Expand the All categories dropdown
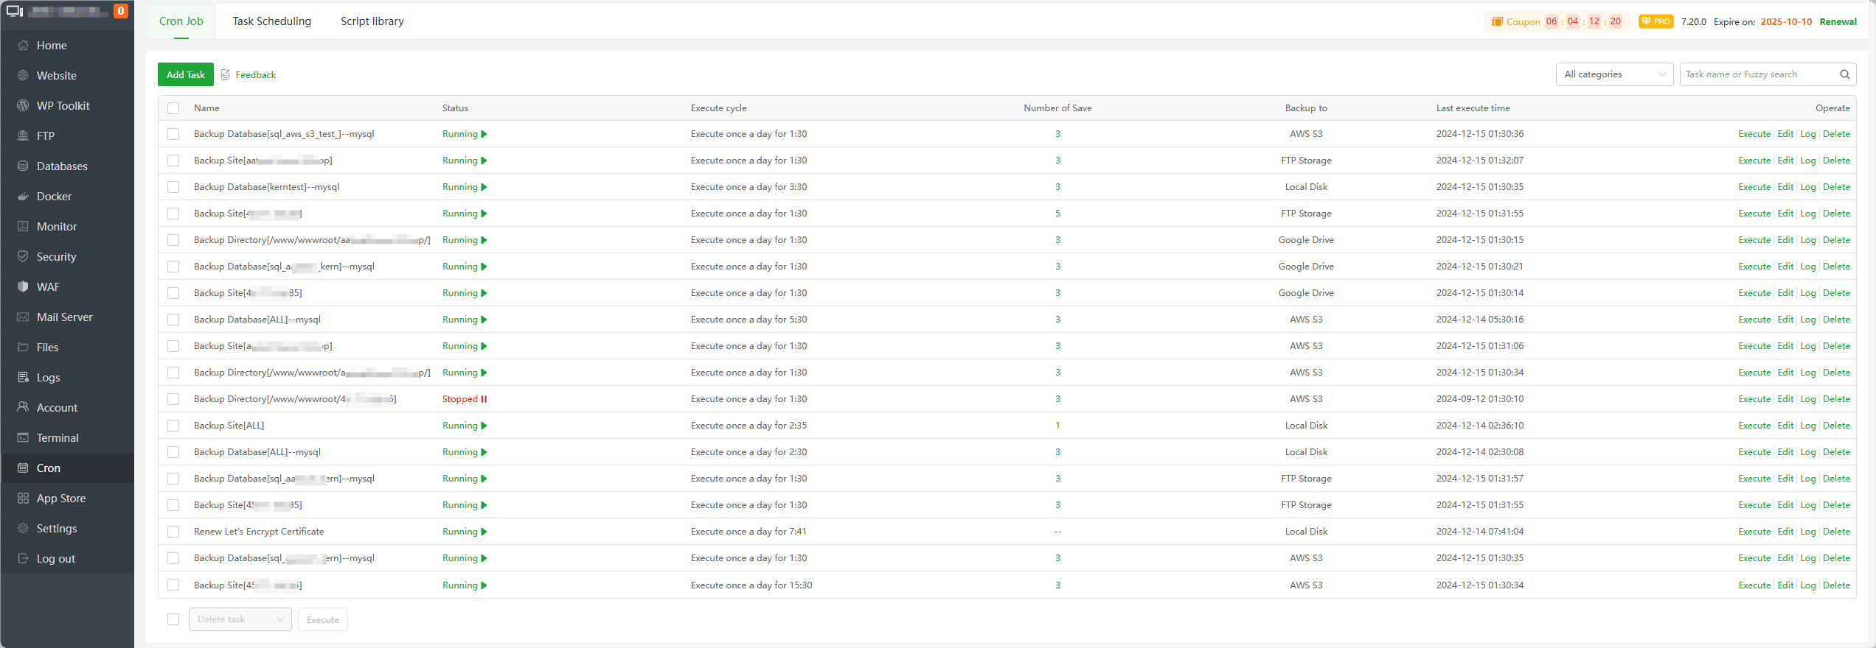This screenshot has width=1876, height=648. [x=1613, y=74]
